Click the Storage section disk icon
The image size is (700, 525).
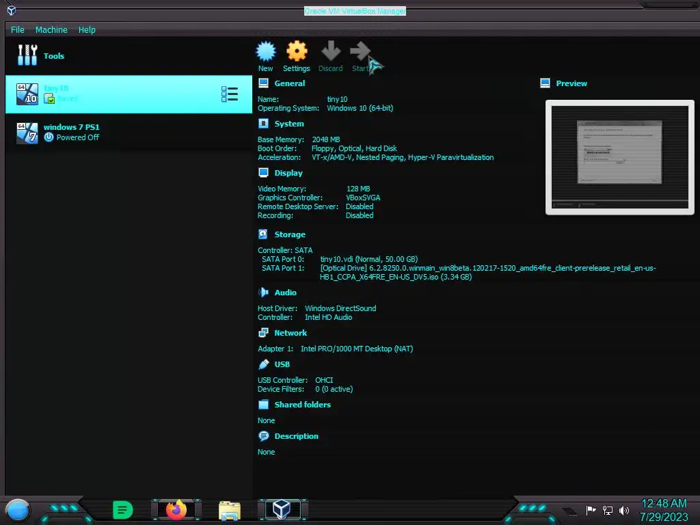[x=263, y=234]
